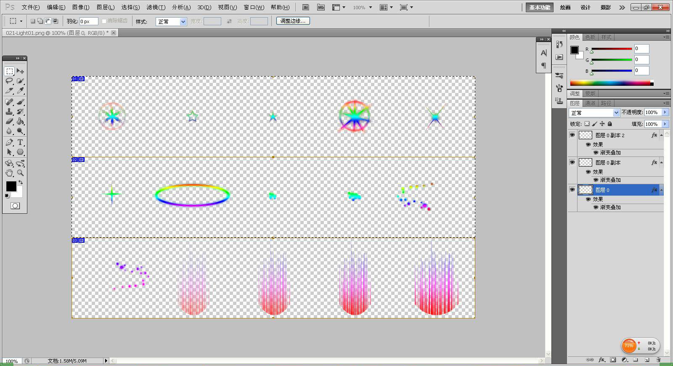Collapse effects of 图层 0 副本 2
673x366 pixels.
tap(661, 135)
